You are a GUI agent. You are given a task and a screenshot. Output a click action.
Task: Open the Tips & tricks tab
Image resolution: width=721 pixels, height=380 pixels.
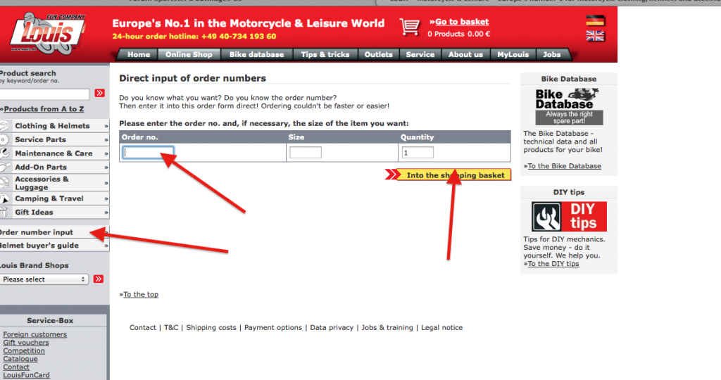[x=325, y=54]
